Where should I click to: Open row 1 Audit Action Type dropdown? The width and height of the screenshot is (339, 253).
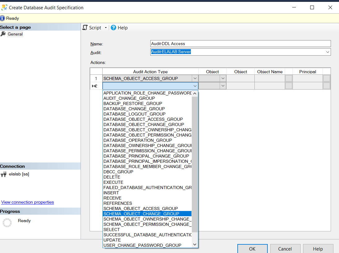pos(195,78)
